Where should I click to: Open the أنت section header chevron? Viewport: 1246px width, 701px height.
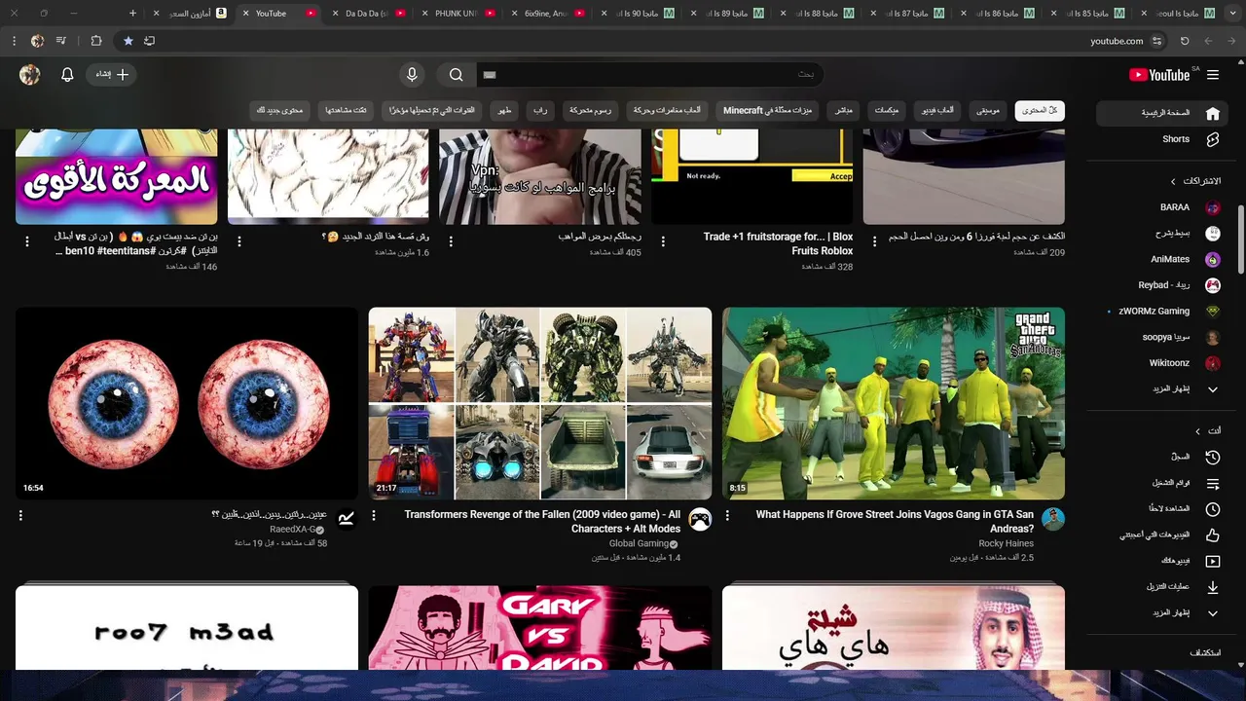click(x=1198, y=430)
